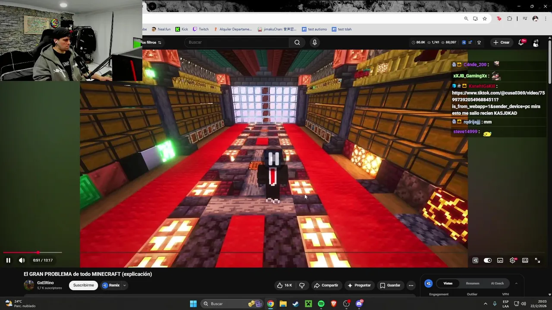This screenshot has height=310, width=552.
Task: Toggle subtitles in player controls
Action: tap(500, 260)
